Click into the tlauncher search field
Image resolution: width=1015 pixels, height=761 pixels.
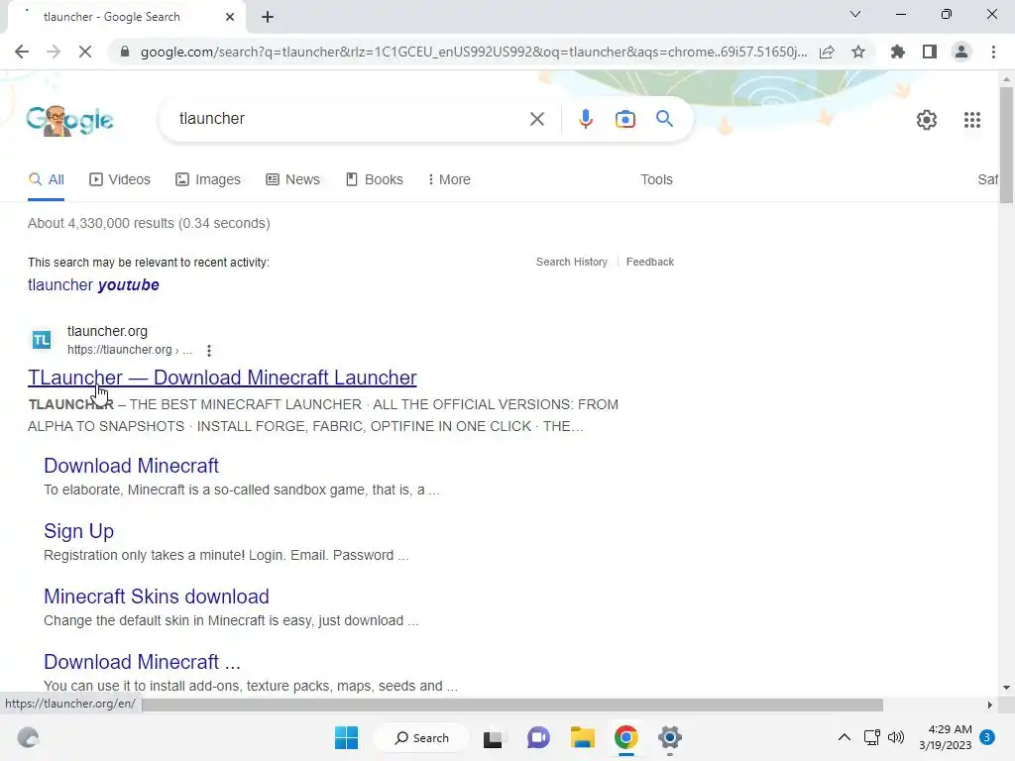[x=350, y=119]
